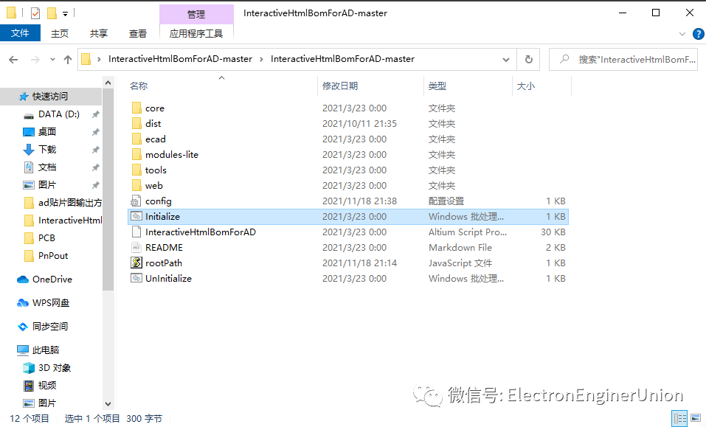
Task: Select the tools folder icon
Action: tap(136, 170)
